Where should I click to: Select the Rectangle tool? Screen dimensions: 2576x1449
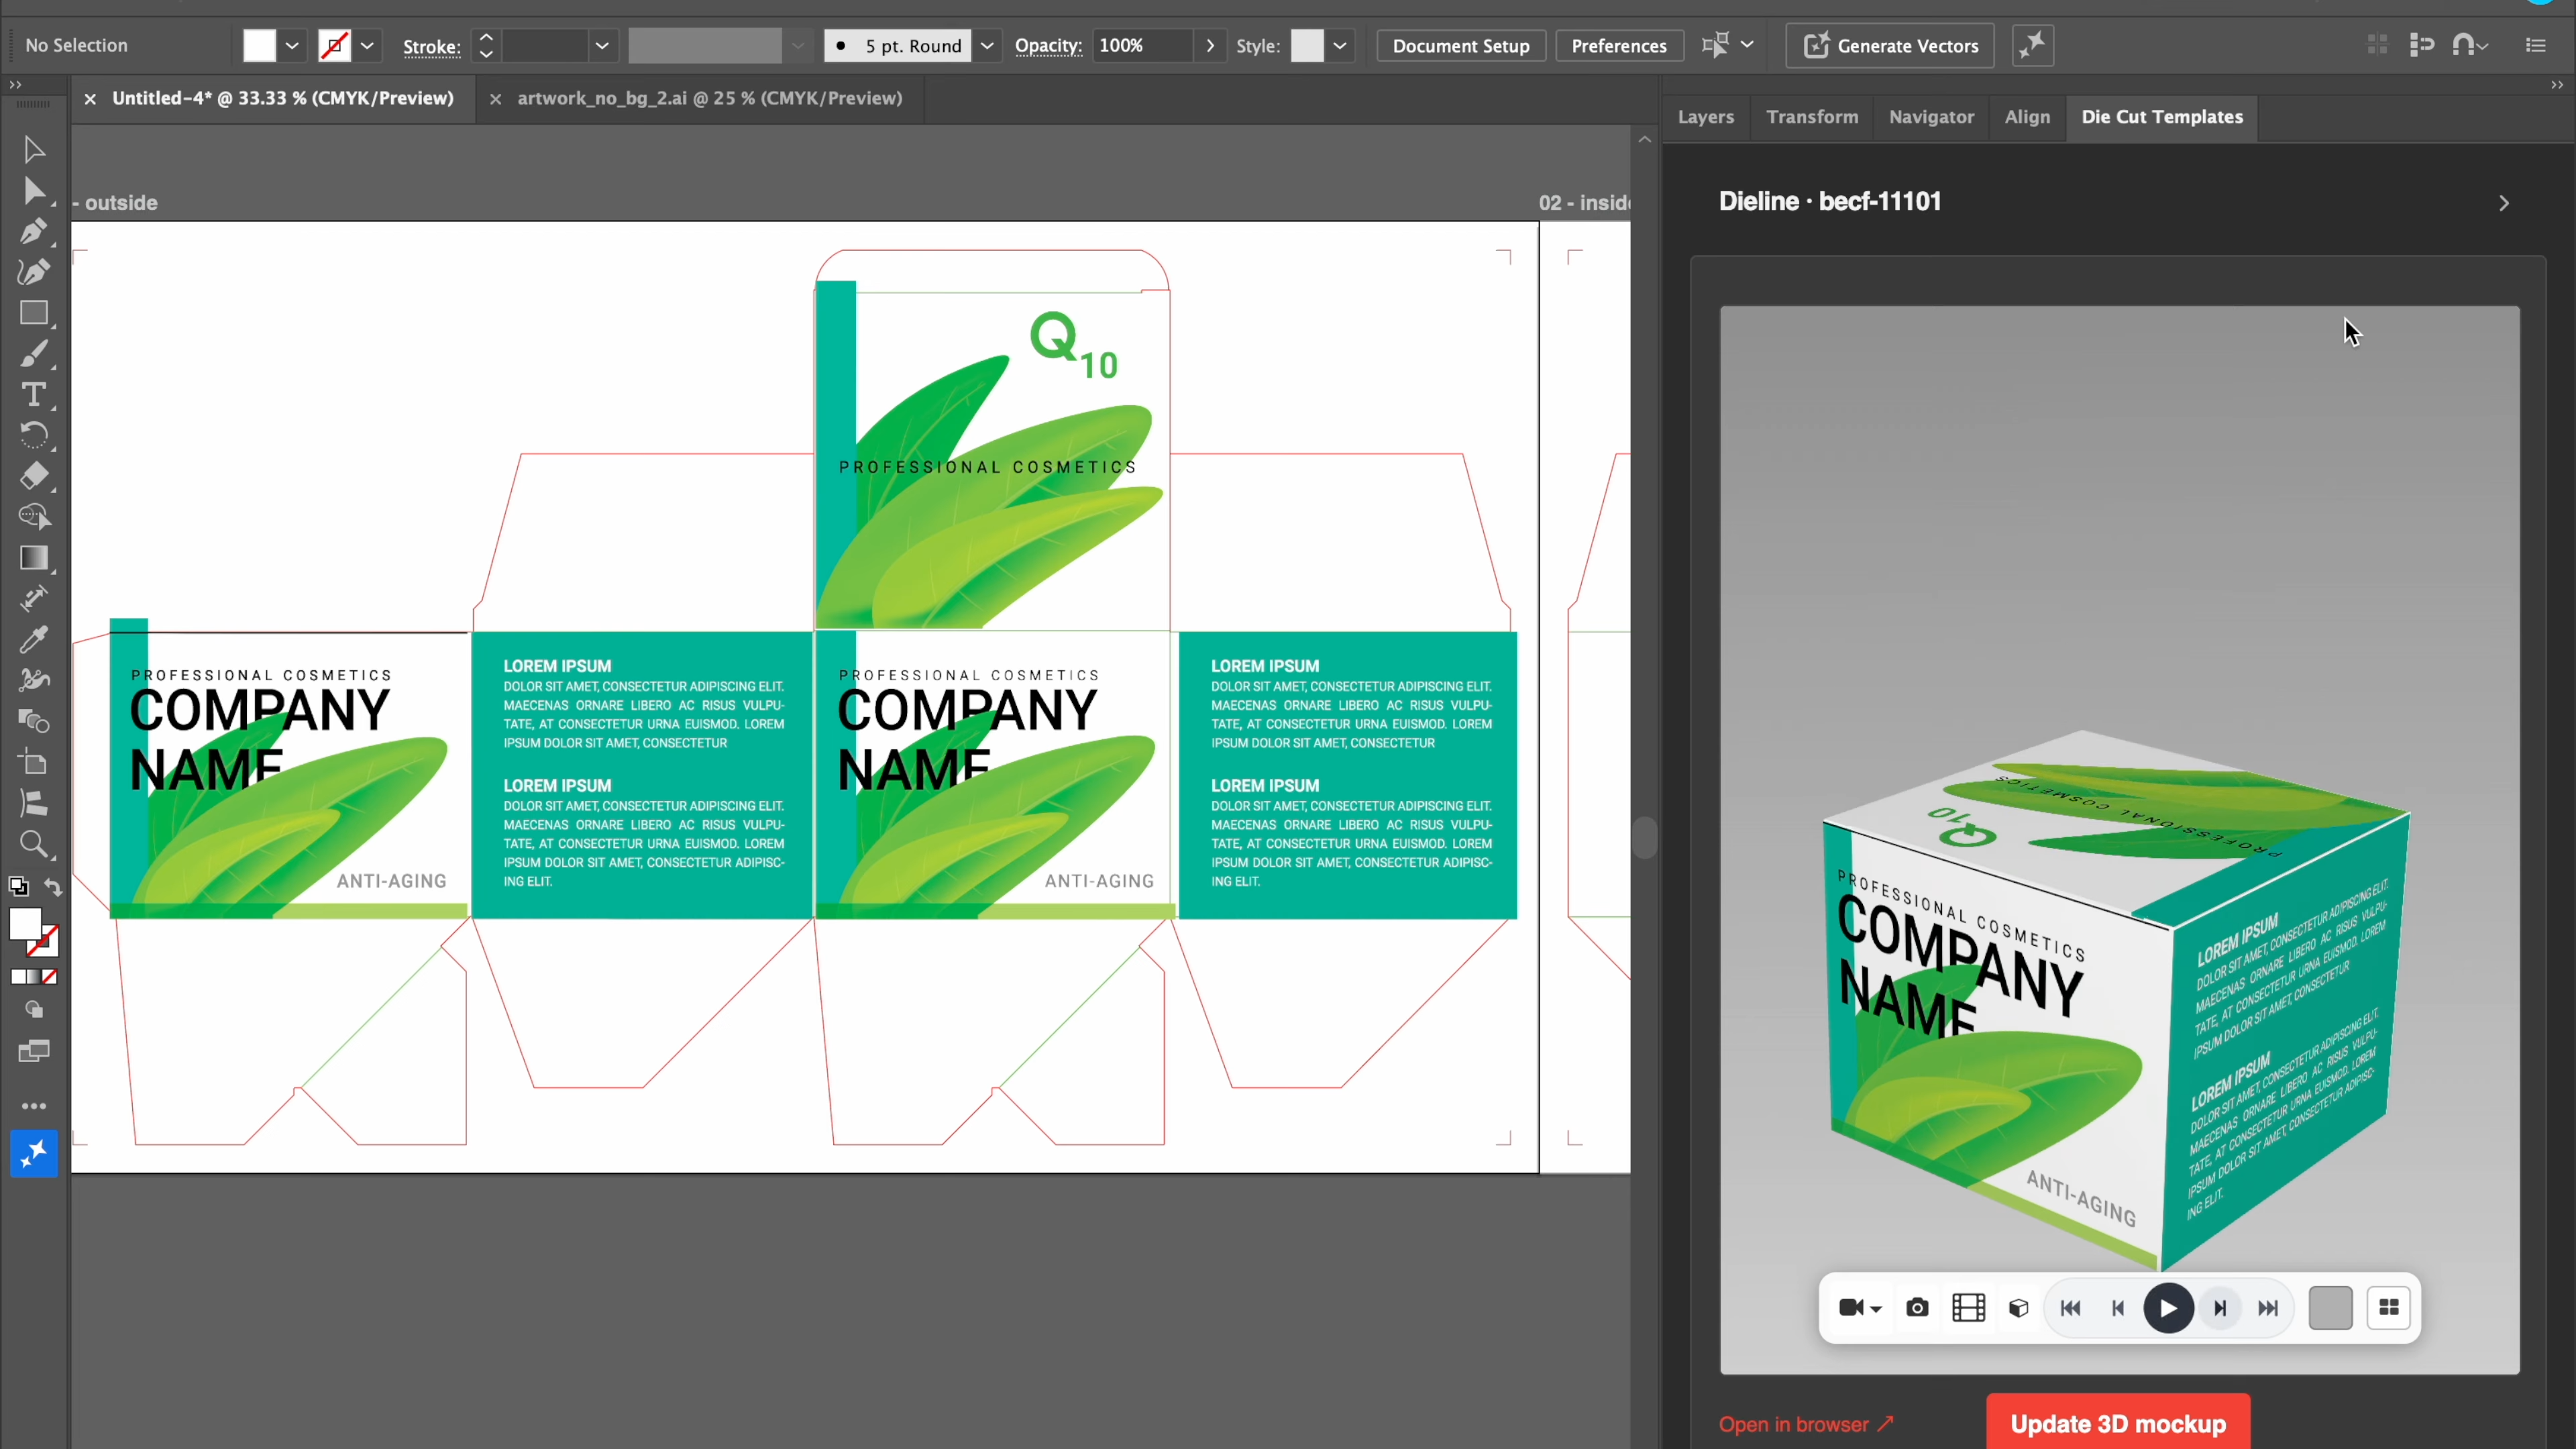coord(33,313)
